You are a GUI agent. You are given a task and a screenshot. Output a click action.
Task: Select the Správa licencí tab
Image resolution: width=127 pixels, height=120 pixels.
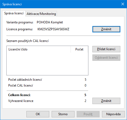click(14, 13)
